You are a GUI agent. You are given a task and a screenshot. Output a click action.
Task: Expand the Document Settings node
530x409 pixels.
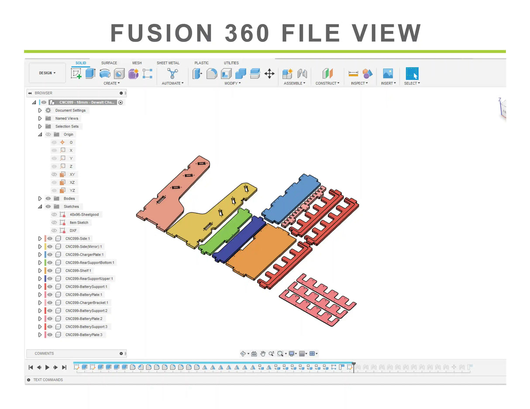[x=40, y=110]
